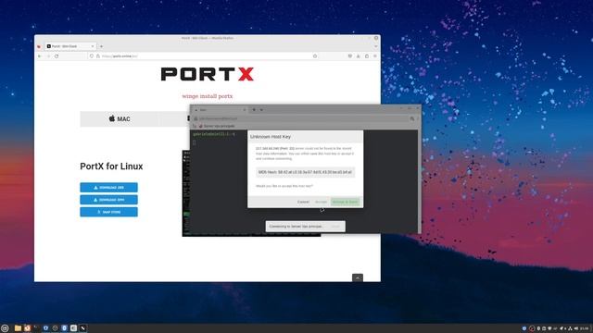Click the new tab plus icon in PortX app
The width and height of the screenshot is (593, 333).
(x=254, y=110)
